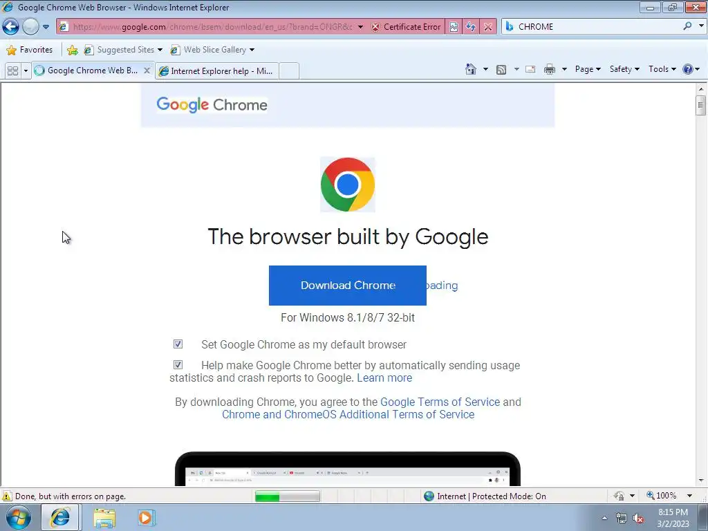Image resolution: width=708 pixels, height=531 pixels.
Task: Open the Web Slice Gallery dropdown
Action: (x=212, y=50)
